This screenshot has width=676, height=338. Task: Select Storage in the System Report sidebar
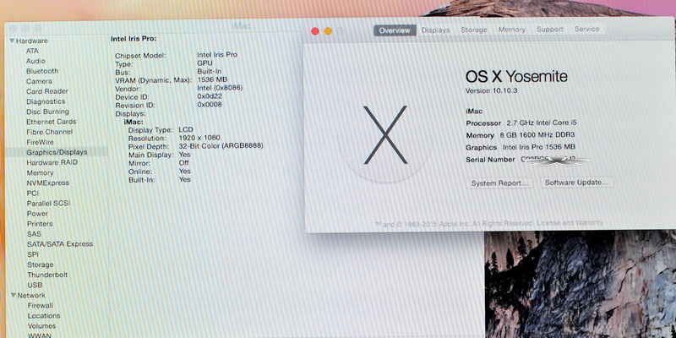click(x=40, y=264)
